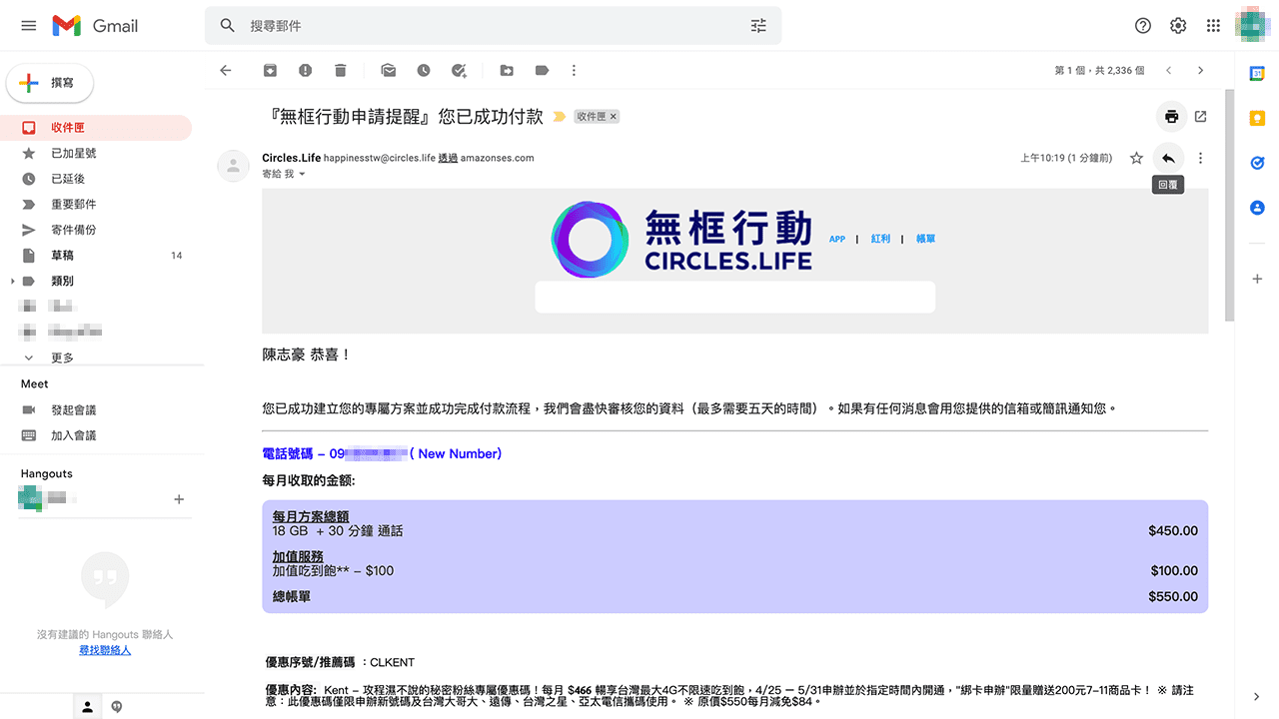Open search options filter
This screenshot has width=1279, height=719.
click(758, 26)
